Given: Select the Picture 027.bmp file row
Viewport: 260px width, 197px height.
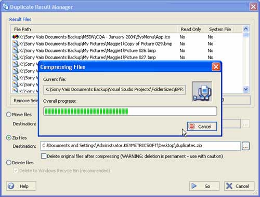Looking at the screenshot, I should (126, 57).
